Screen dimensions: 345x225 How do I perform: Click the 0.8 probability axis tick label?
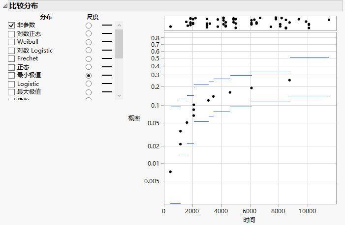[x=155, y=38]
